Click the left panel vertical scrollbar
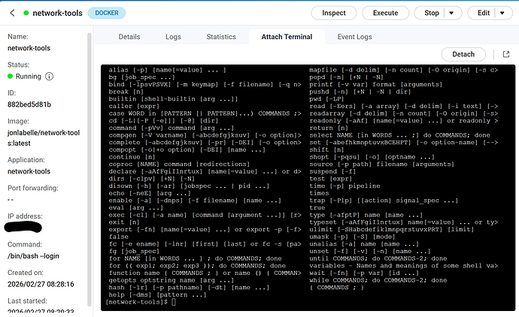Screen dimensions: 519x317 tap(89, 150)
